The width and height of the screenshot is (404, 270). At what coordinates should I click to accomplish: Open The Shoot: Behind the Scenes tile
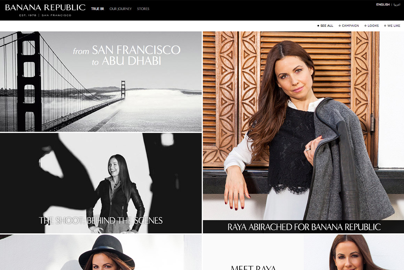pos(101,183)
